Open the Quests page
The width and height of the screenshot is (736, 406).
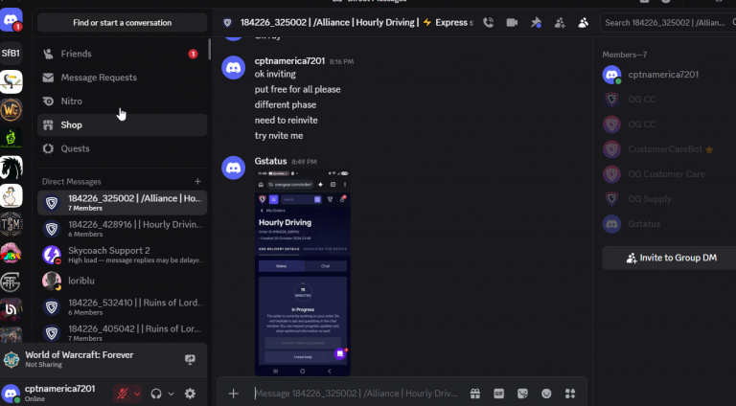pos(122,148)
